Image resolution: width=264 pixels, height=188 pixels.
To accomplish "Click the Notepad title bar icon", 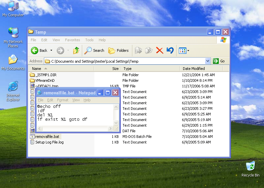I will pos(39,92).
